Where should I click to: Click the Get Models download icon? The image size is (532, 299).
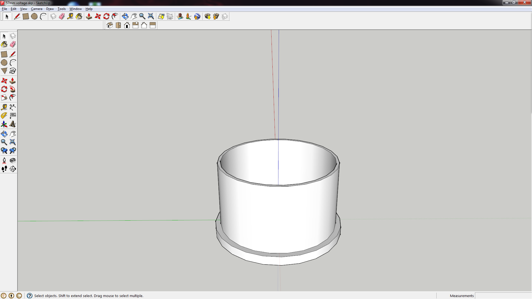point(208,17)
